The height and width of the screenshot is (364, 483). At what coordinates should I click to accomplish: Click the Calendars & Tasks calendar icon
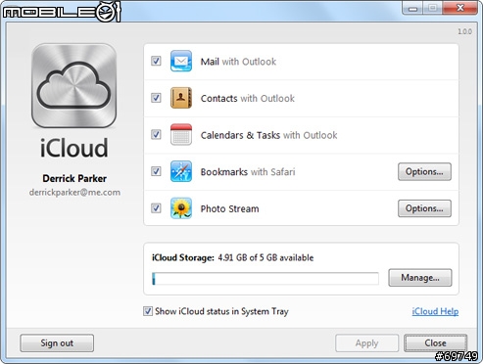point(181,134)
